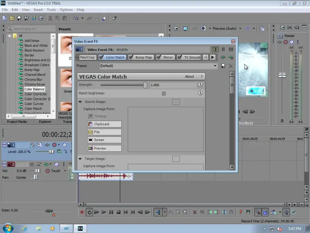Click the Match brightness animate clock icon
The image size is (310, 233).
[x=200, y=93]
